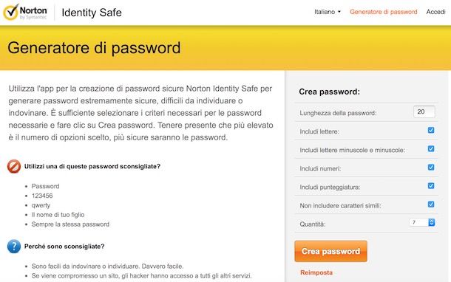Click the Perché sono sconsigliate? heading
451x282 pixels.
(64, 247)
